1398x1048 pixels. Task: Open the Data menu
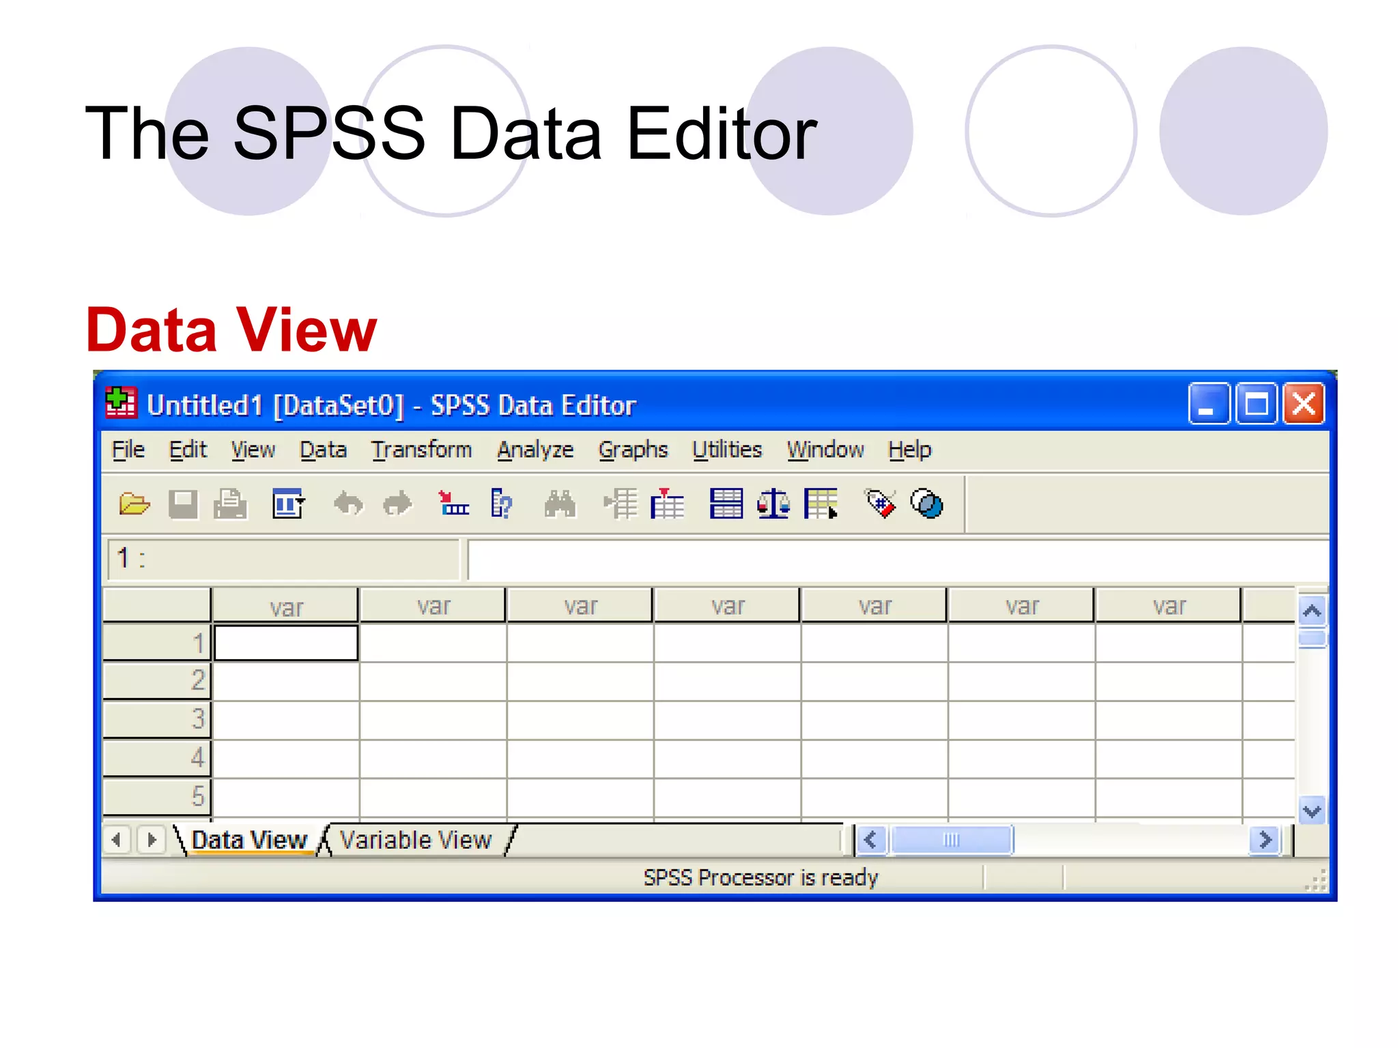click(324, 450)
